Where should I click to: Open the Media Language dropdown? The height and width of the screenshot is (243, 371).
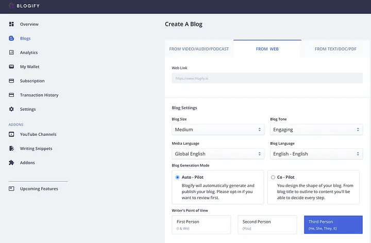(218, 154)
